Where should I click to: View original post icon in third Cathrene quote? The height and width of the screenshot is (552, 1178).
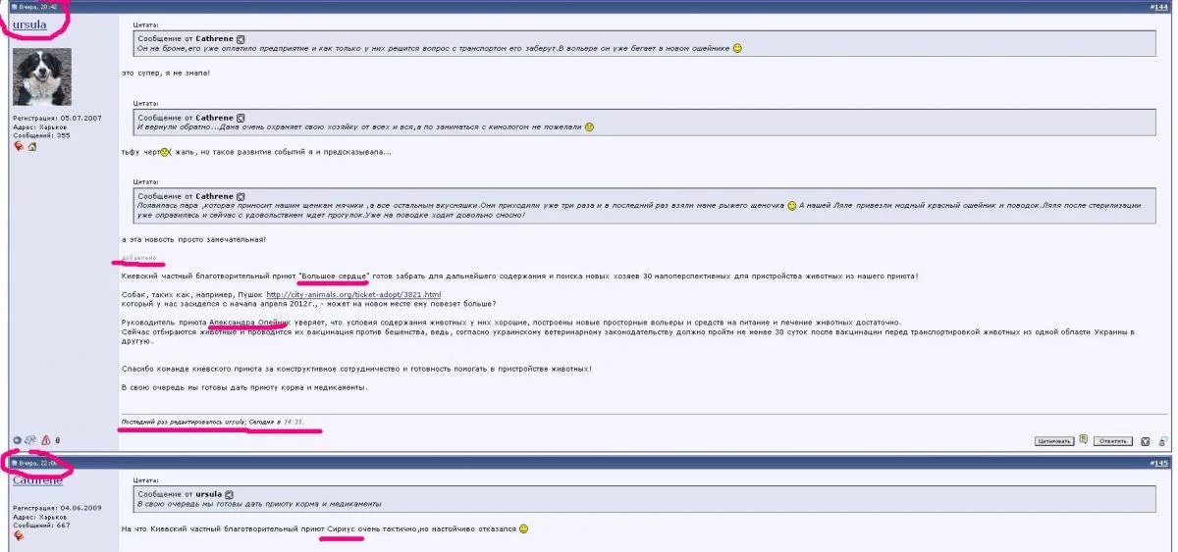coord(241,196)
